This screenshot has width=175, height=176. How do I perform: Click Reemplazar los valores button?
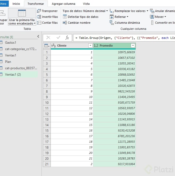(129, 11)
